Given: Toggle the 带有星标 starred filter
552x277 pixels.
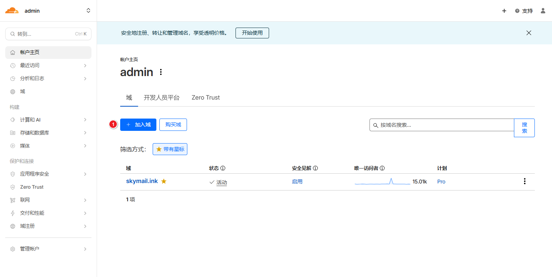Looking at the screenshot, I should pyautogui.click(x=170, y=149).
